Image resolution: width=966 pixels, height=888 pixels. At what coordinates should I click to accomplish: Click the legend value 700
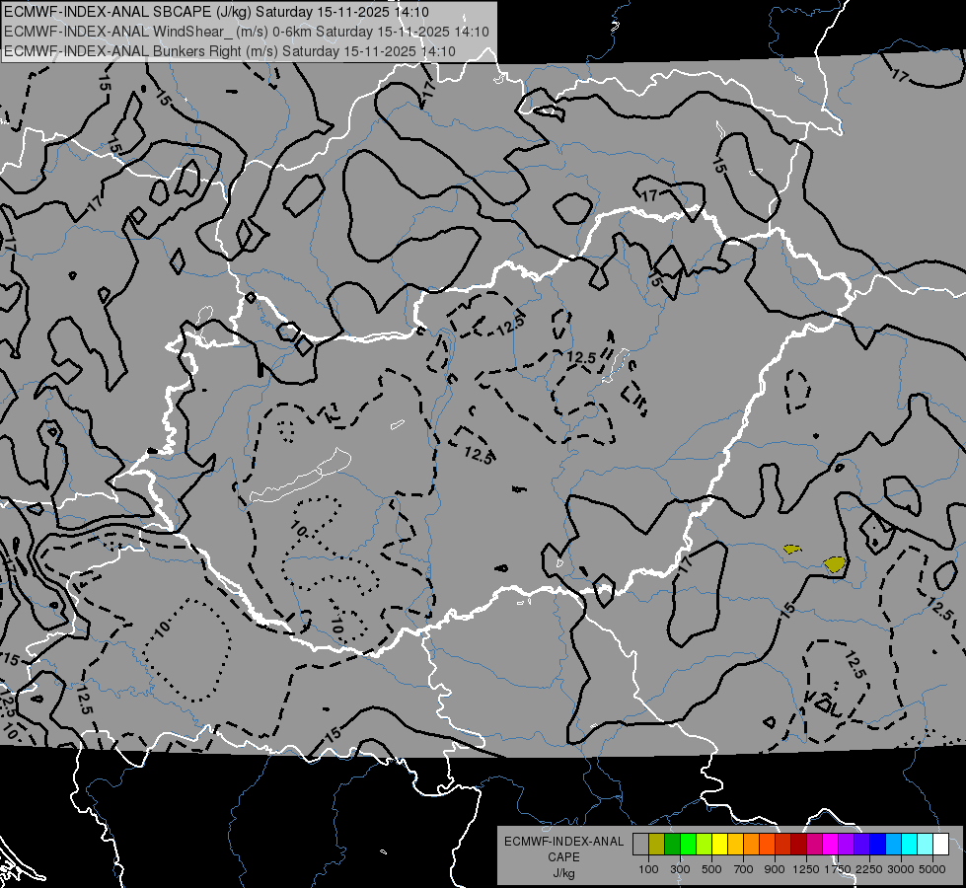pos(744,869)
